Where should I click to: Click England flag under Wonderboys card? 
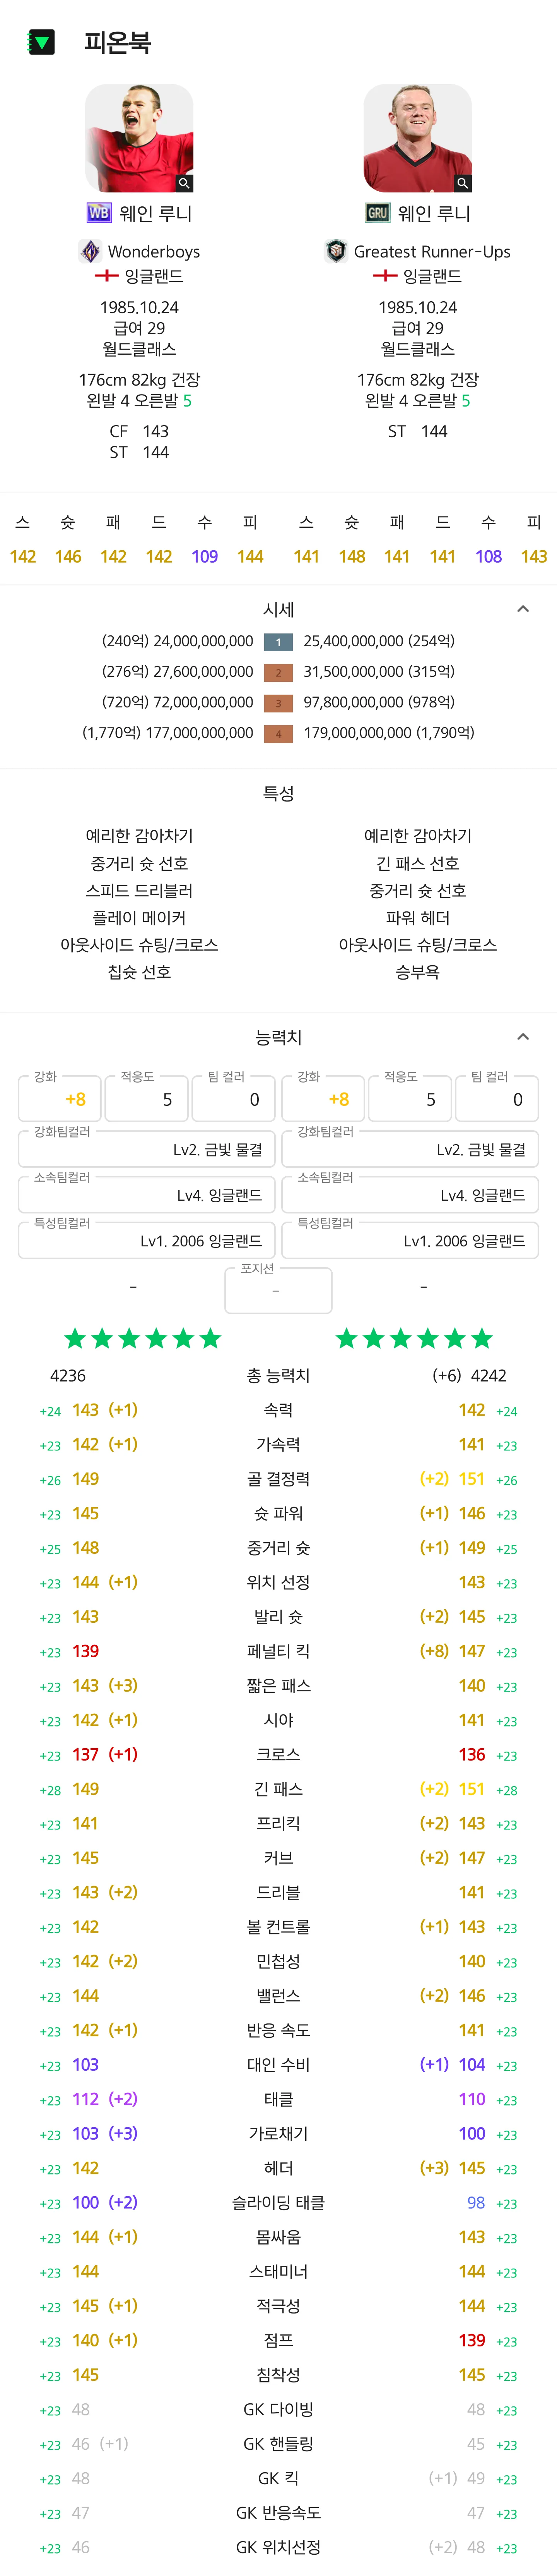click(106, 276)
